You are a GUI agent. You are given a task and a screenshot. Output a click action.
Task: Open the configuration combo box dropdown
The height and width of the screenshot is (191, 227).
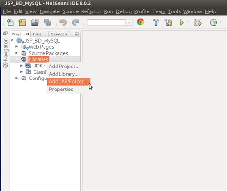point(129,22)
